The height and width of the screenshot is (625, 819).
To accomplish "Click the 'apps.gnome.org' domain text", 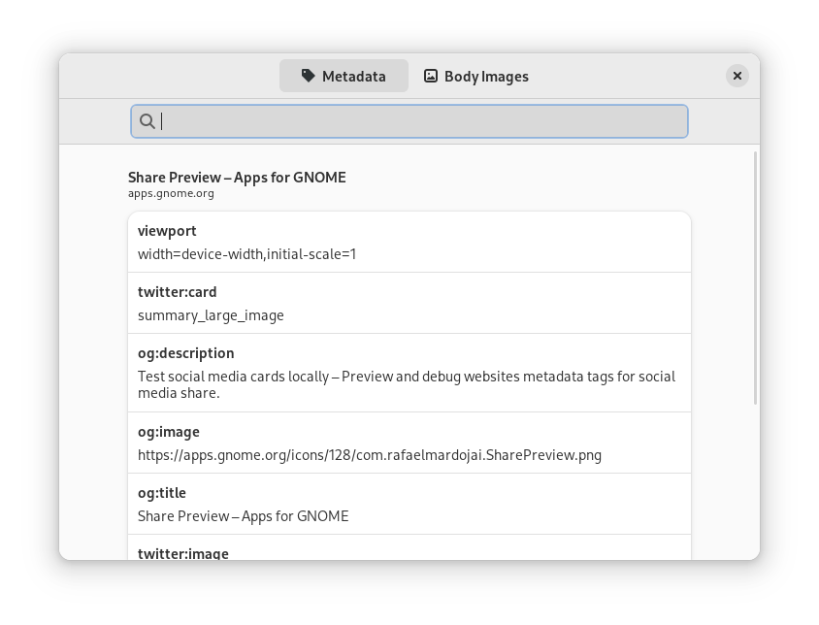I will 171,193.
